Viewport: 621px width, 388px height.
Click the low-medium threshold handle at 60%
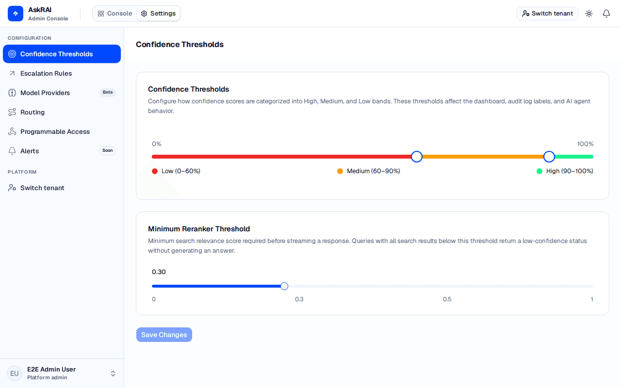tap(417, 157)
